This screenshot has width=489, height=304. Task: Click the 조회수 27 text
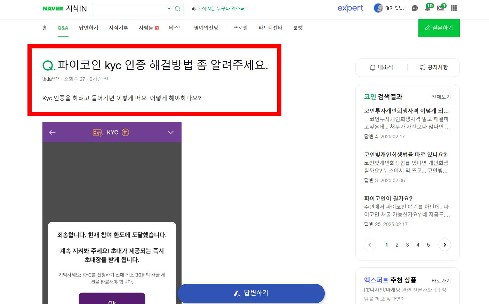coord(74,79)
